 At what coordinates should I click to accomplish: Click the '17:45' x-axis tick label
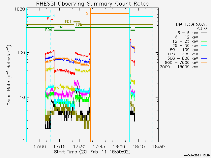point(99,146)
